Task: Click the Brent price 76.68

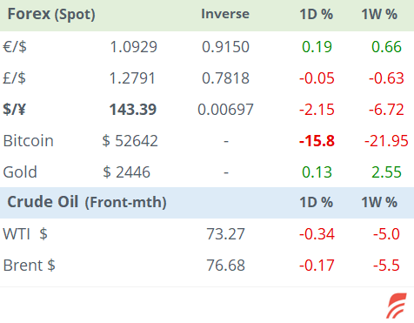Action: (225, 266)
